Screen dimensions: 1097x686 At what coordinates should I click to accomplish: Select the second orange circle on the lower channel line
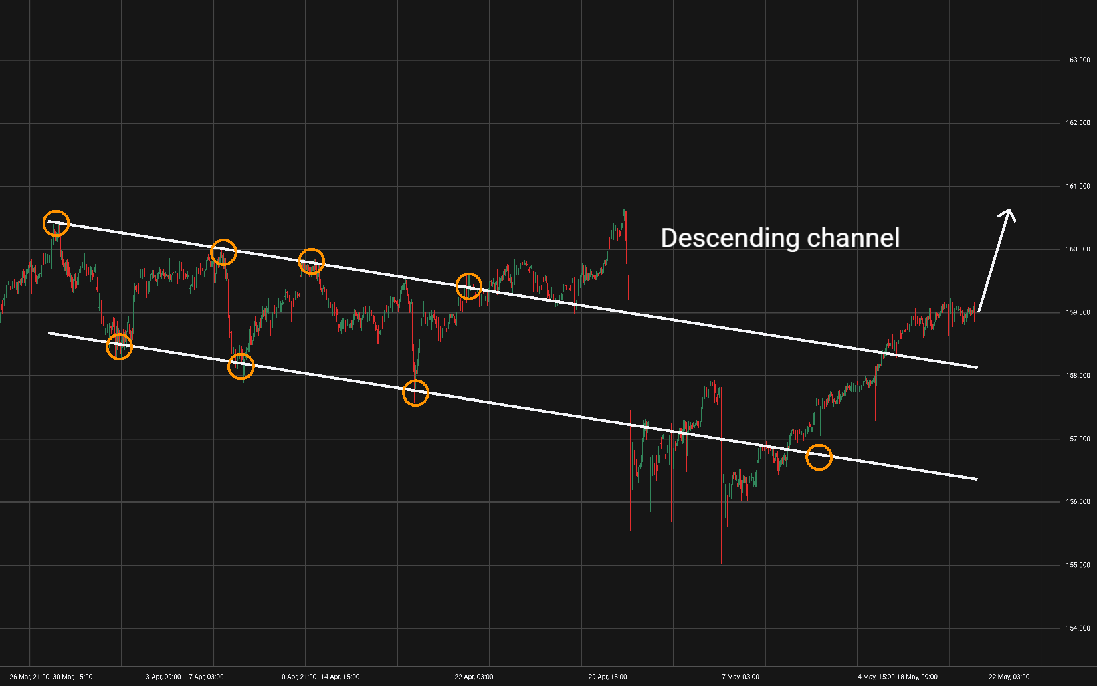point(241,366)
